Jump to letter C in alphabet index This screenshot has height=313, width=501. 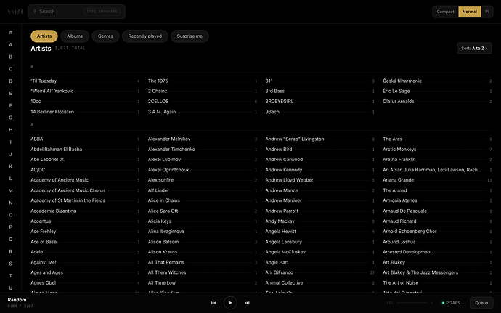coord(11,69)
